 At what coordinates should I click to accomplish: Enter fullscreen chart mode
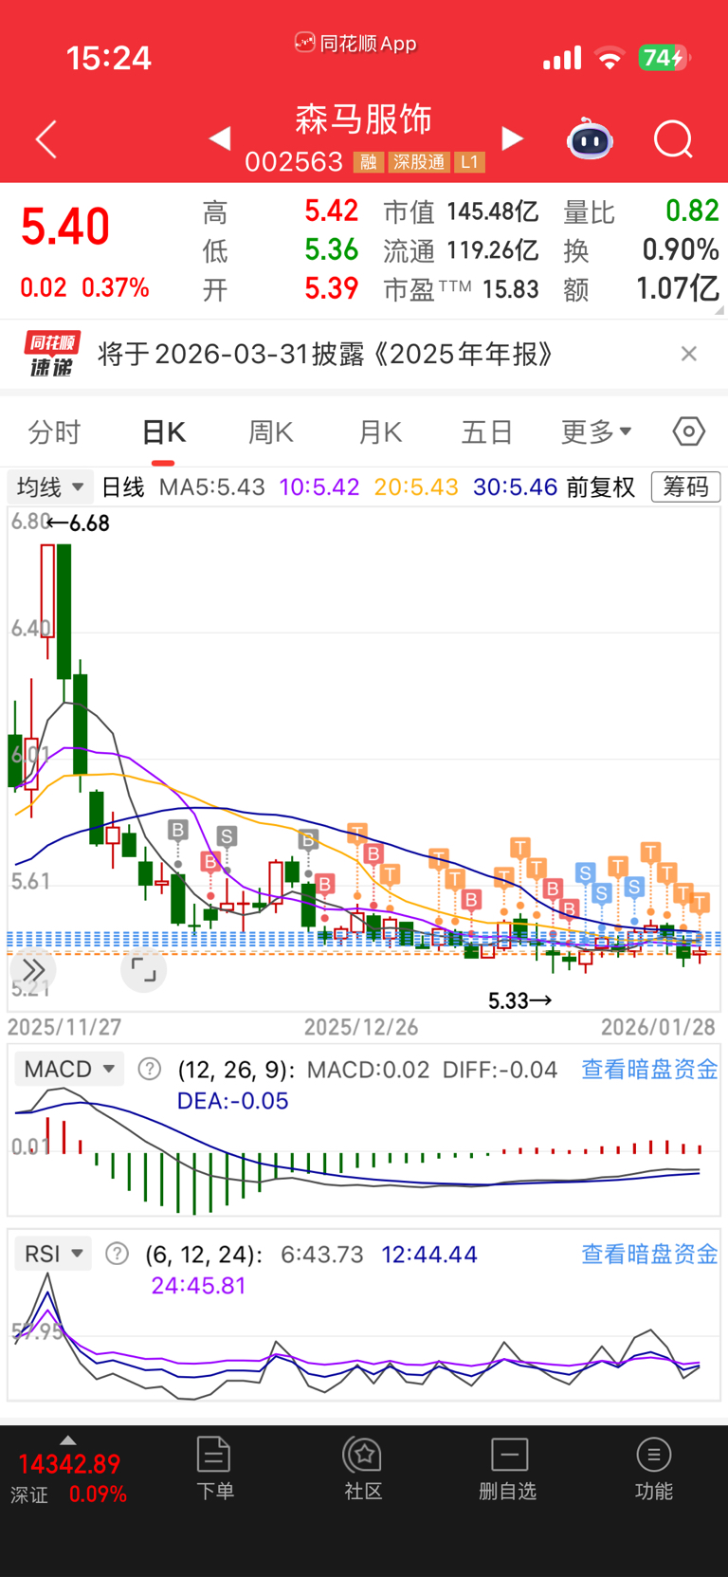point(144,969)
